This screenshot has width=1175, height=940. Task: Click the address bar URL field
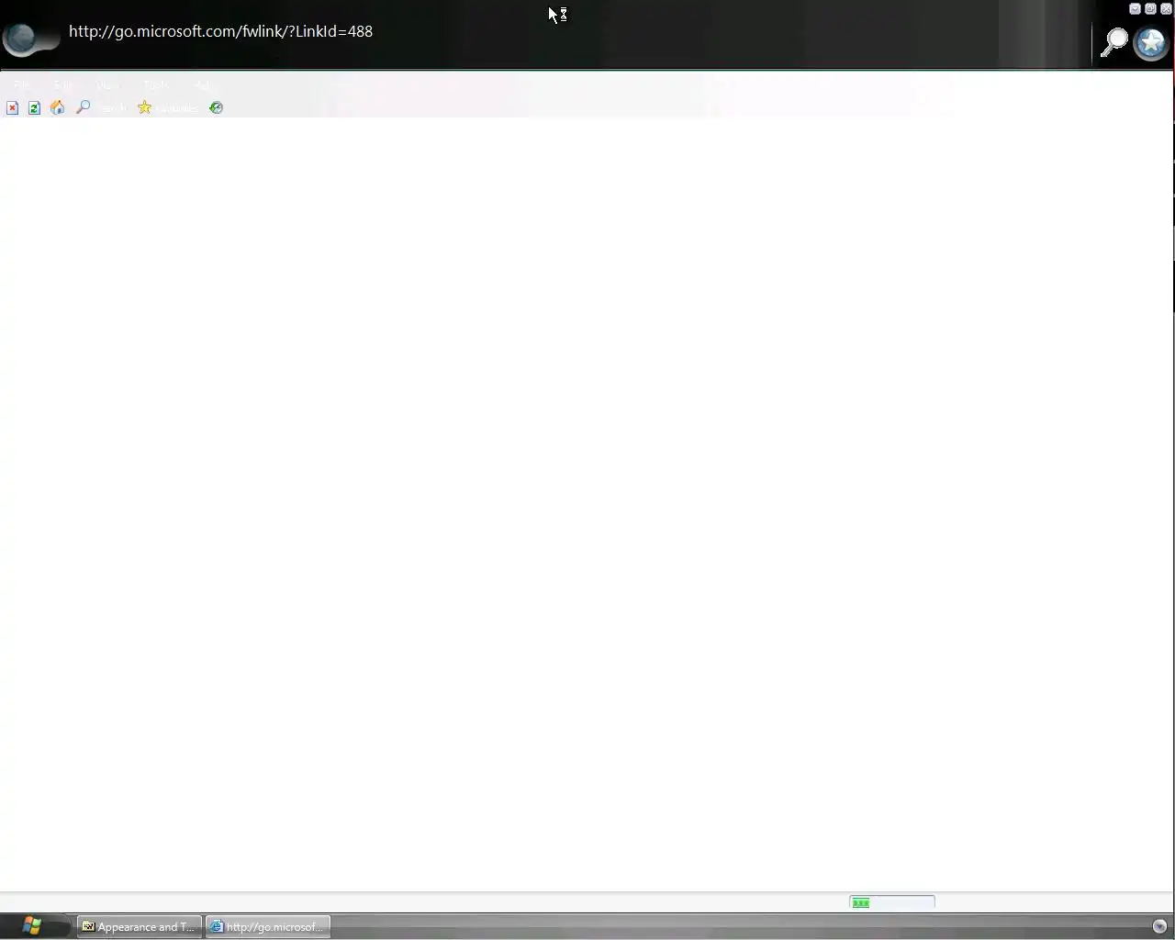(220, 31)
